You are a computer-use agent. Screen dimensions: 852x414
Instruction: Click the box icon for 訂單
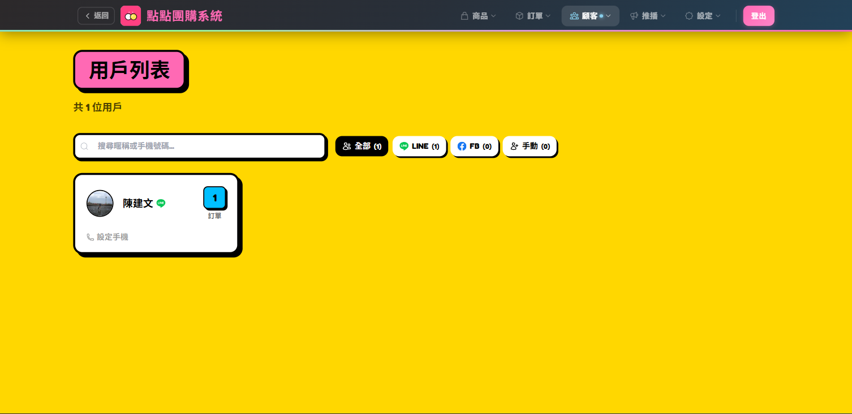point(519,16)
